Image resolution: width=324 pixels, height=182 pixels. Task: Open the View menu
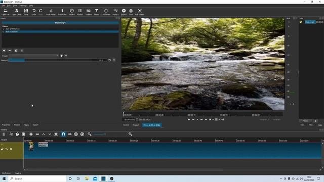pyautogui.click(x=15, y=6)
